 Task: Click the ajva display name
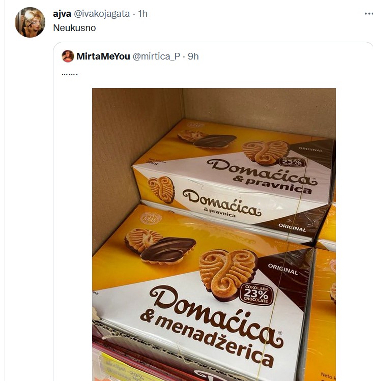62,14
